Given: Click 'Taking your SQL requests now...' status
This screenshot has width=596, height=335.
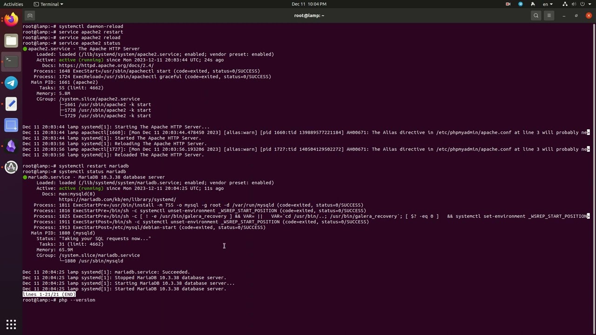Looking at the screenshot, I should click(x=105, y=239).
